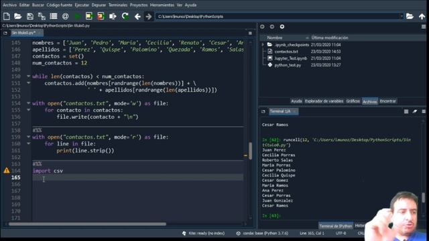Go to parent directory up arrow
The height and width of the screenshot is (241, 429).
click(x=422, y=16)
